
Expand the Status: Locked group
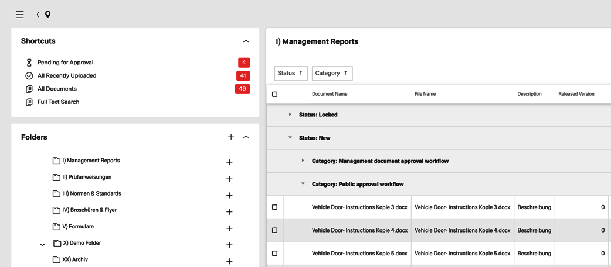(290, 115)
